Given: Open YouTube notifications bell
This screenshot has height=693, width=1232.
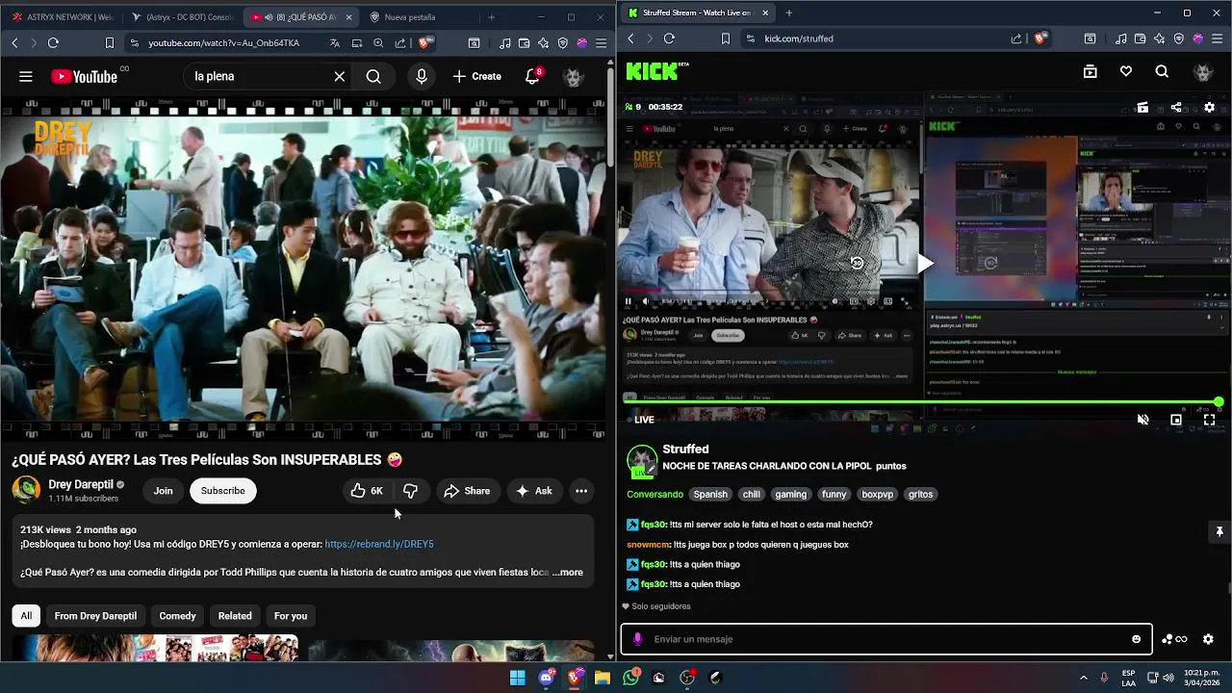Looking at the screenshot, I should tap(532, 76).
